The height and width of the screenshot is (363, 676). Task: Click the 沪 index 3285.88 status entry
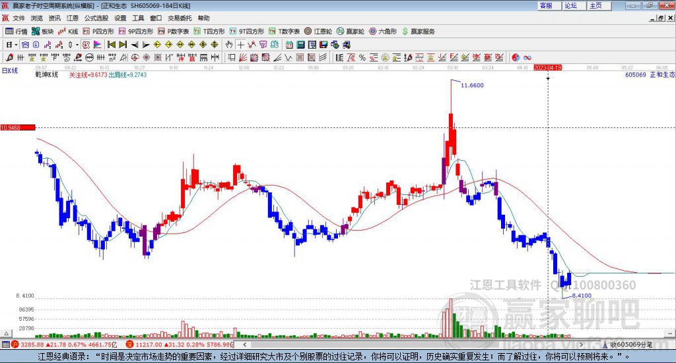[x=64, y=345]
